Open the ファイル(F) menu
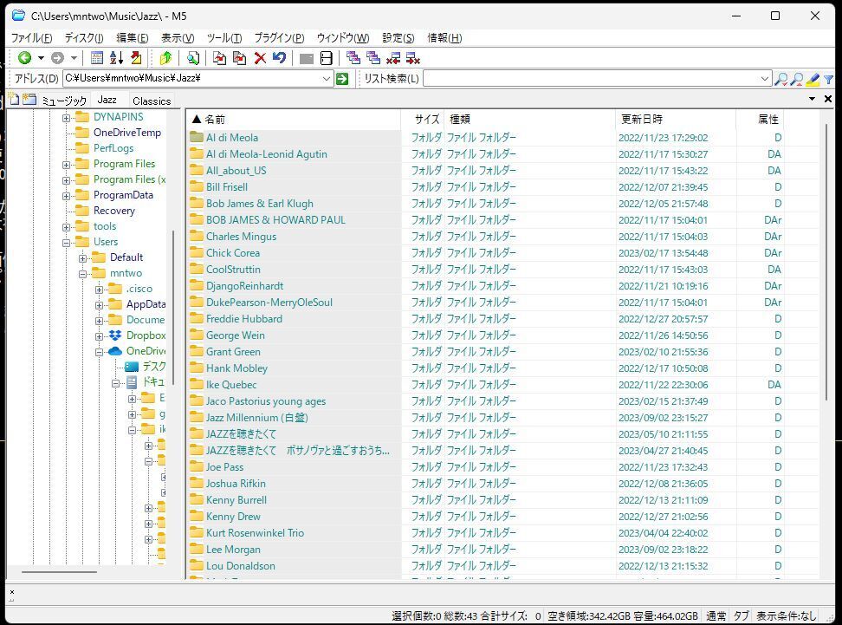Viewport: 842px width, 625px height. pyautogui.click(x=32, y=37)
